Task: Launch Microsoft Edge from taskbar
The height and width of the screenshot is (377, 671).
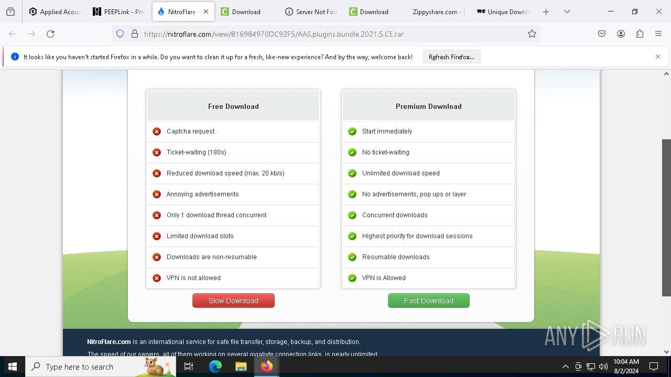Action: point(215,367)
